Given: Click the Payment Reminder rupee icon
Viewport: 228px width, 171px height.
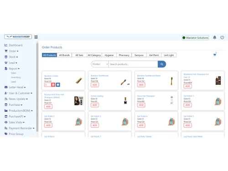Looking at the screenshot, I should 6,128.
